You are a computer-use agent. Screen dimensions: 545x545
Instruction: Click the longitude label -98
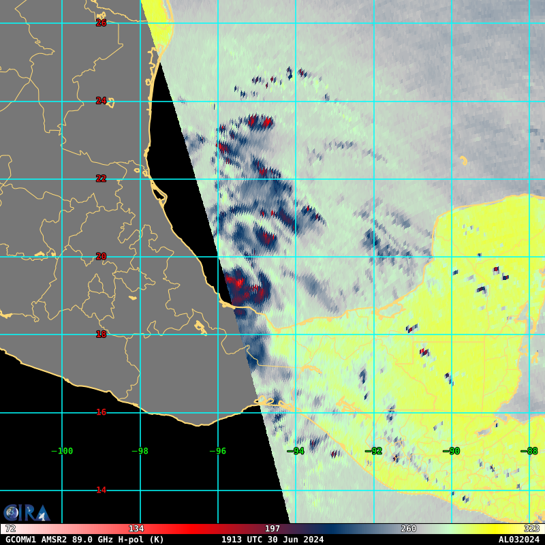pyautogui.click(x=140, y=451)
